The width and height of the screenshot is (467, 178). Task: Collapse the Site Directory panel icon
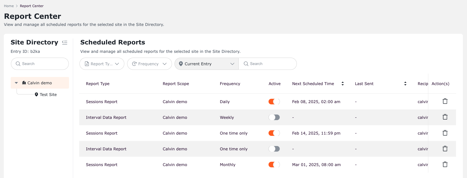pyautogui.click(x=65, y=43)
